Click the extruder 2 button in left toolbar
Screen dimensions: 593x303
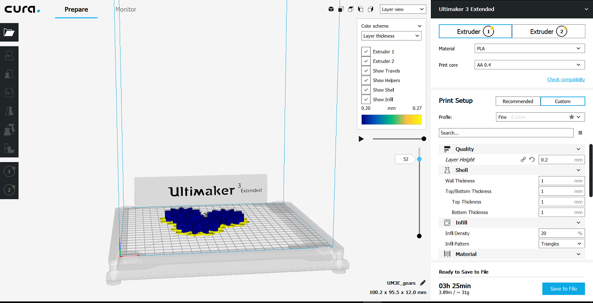[9, 190]
